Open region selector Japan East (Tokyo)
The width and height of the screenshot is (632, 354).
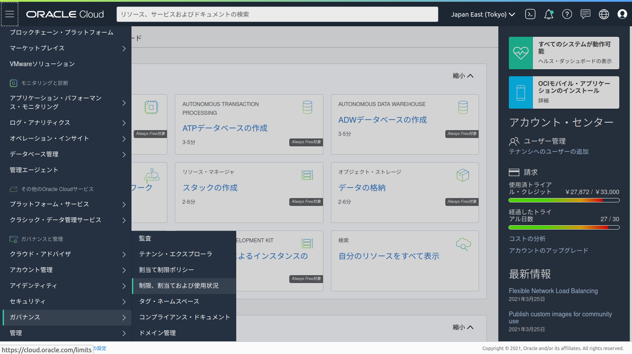point(483,14)
